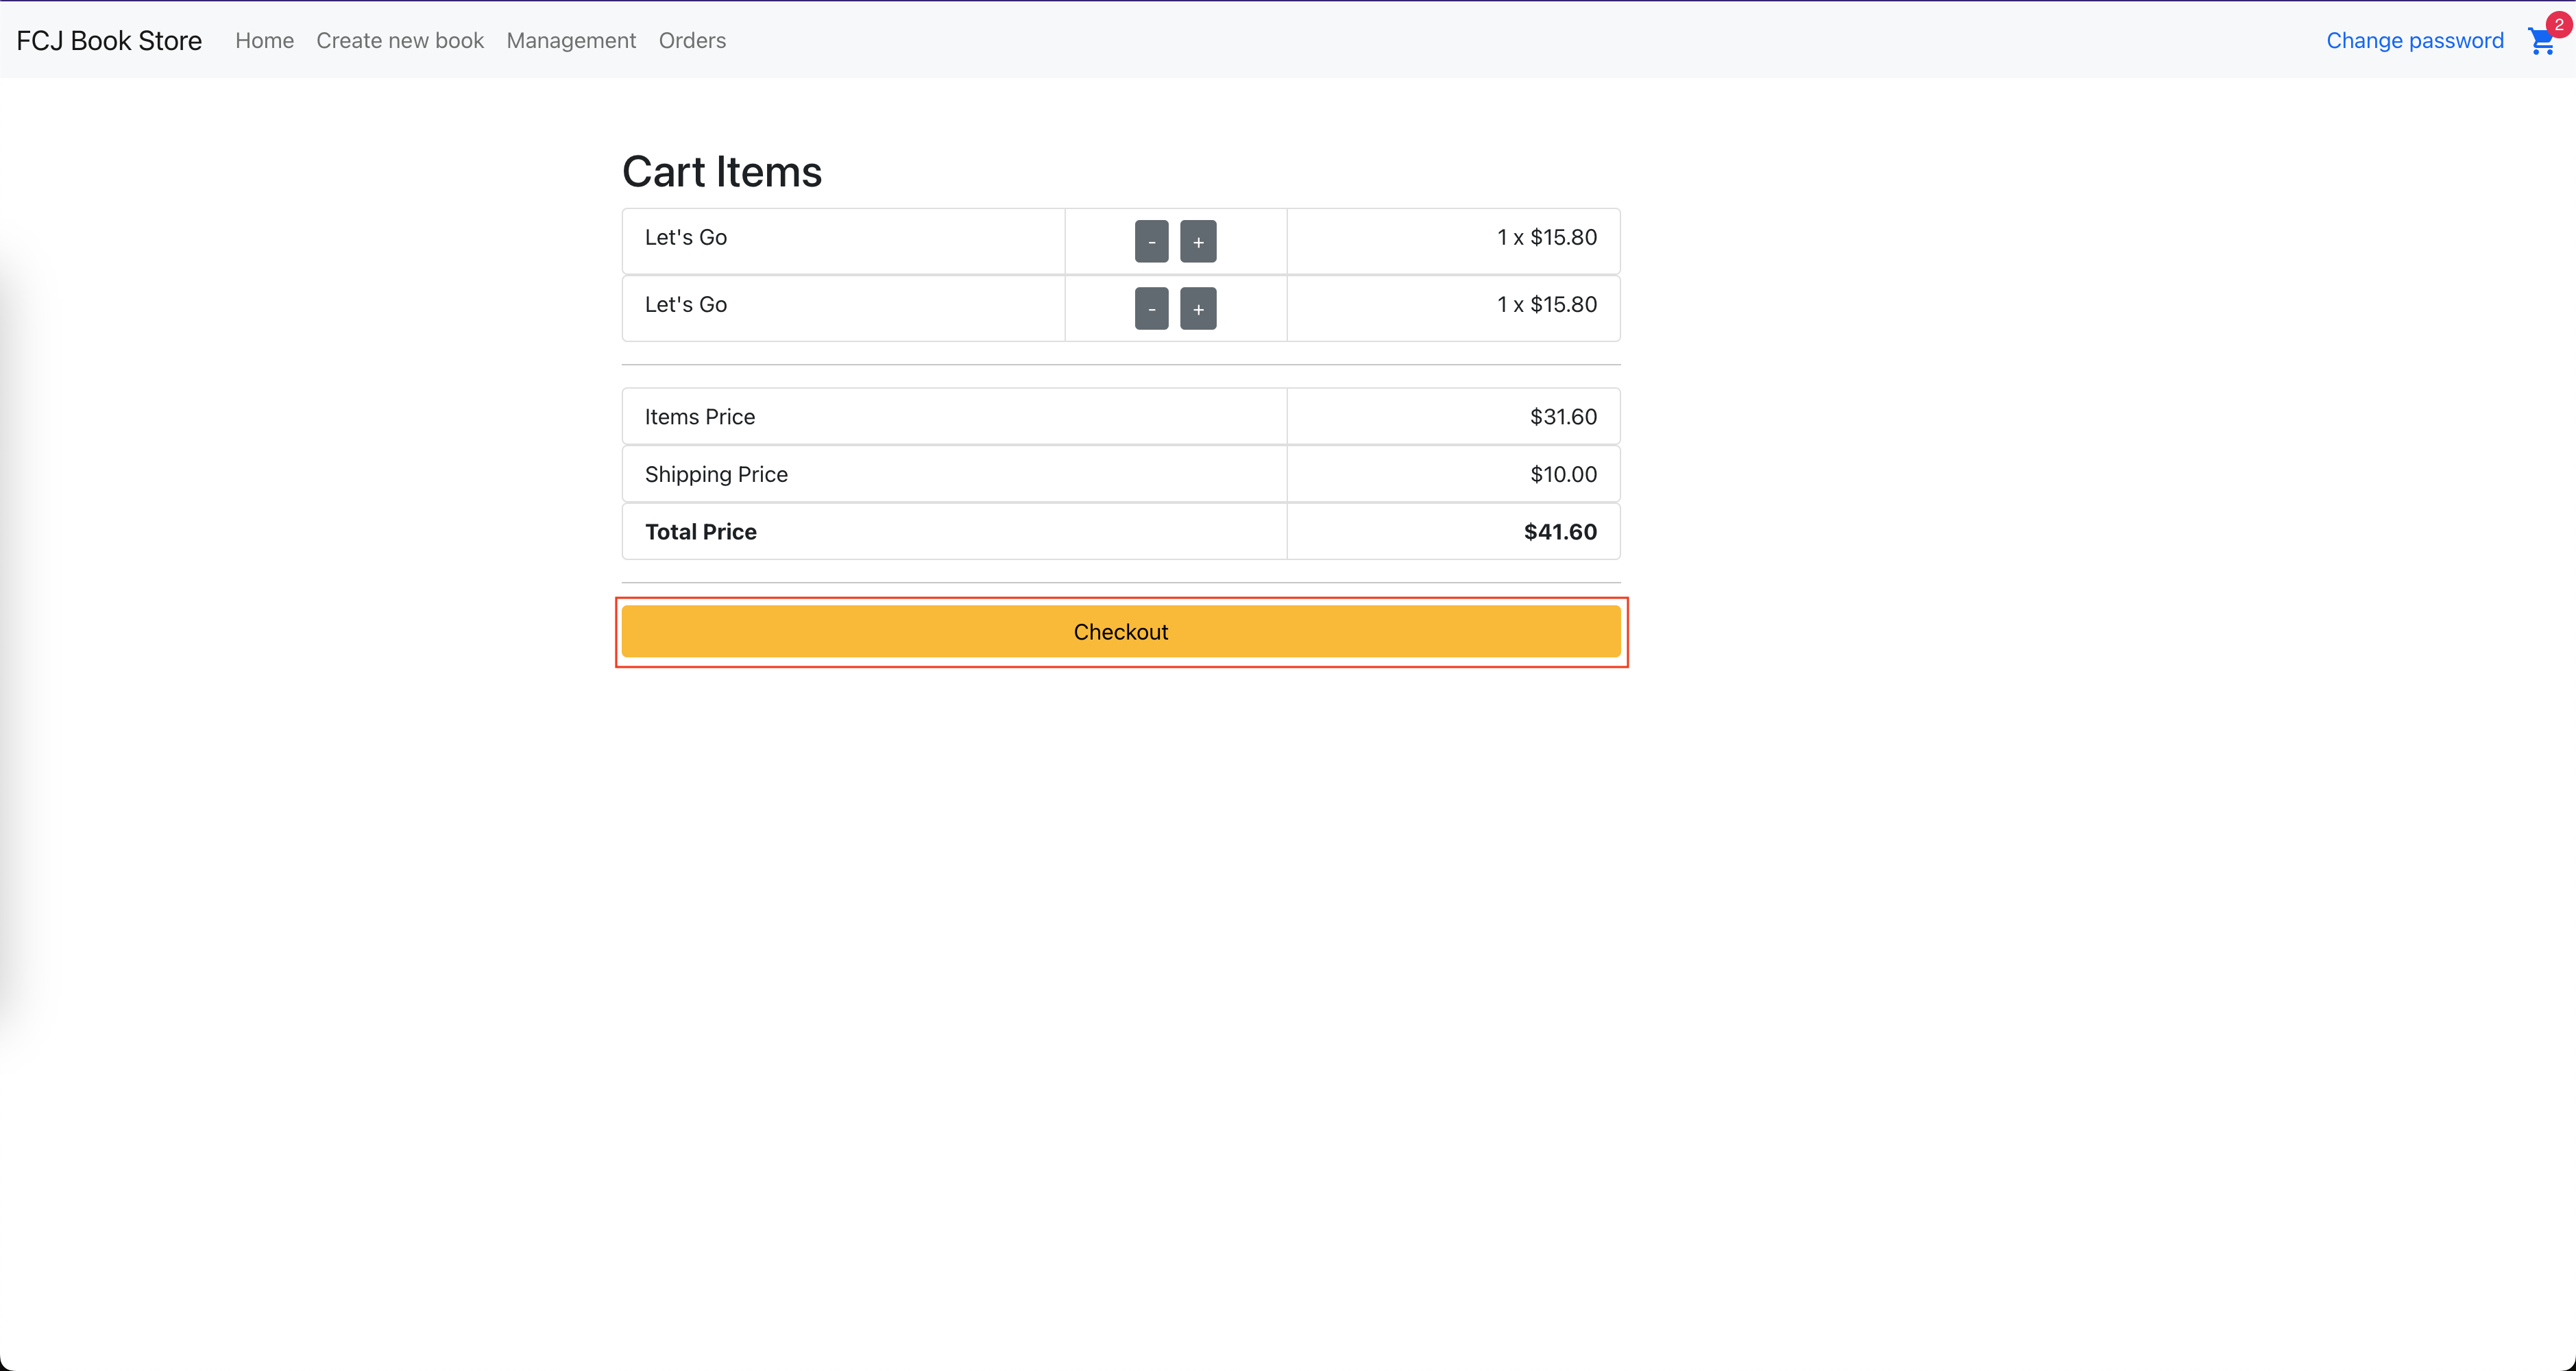Click the second row's 1 x $15.80 price
The image size is (2576, 1371).
coord(1546,304)
